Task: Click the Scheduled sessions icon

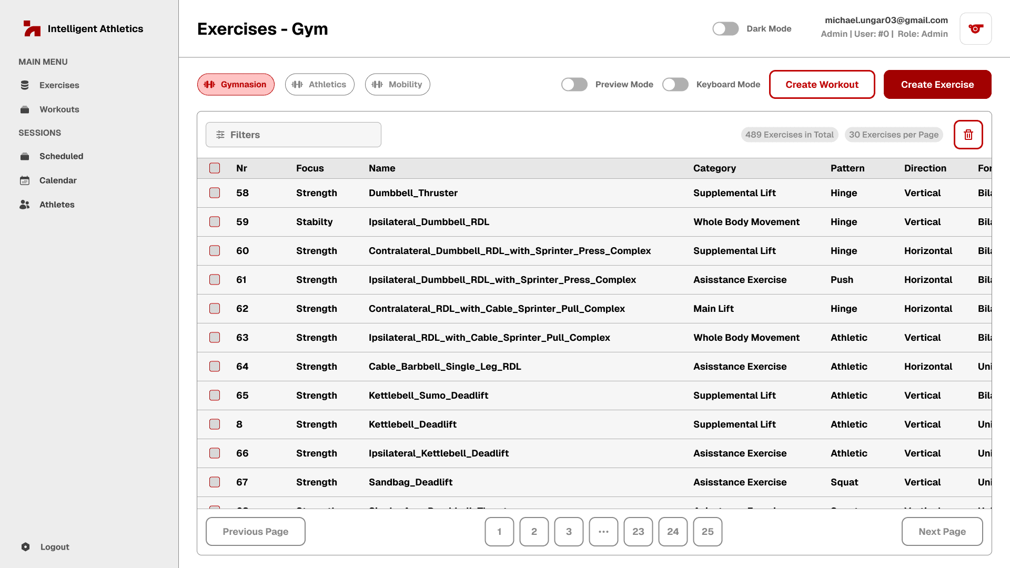Action: pyautogui.click(x=25, y=156)
